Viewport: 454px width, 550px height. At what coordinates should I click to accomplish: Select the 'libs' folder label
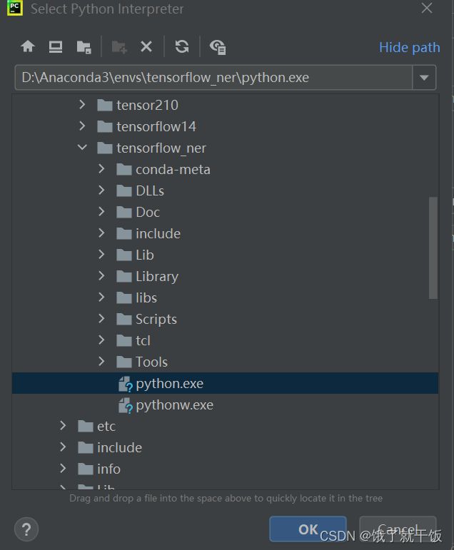(146, 297)
